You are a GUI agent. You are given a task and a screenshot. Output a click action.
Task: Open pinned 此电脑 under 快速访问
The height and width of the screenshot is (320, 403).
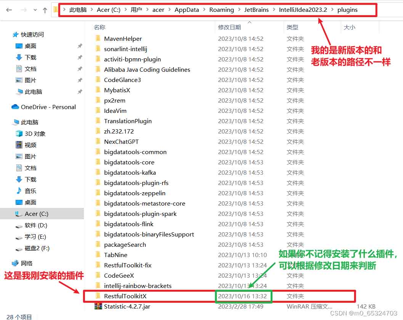[33, 92]
